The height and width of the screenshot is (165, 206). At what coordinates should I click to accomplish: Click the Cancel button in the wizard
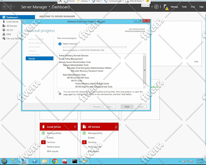click(140, 106)
